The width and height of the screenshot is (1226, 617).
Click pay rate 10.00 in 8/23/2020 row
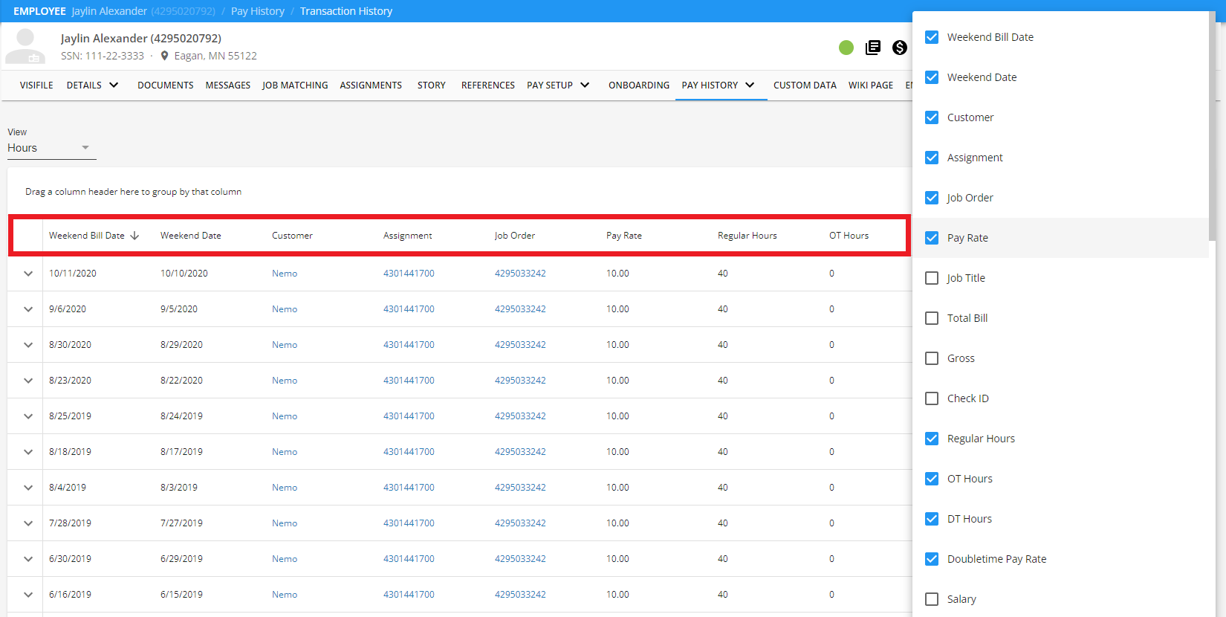[x=617, y=381]
